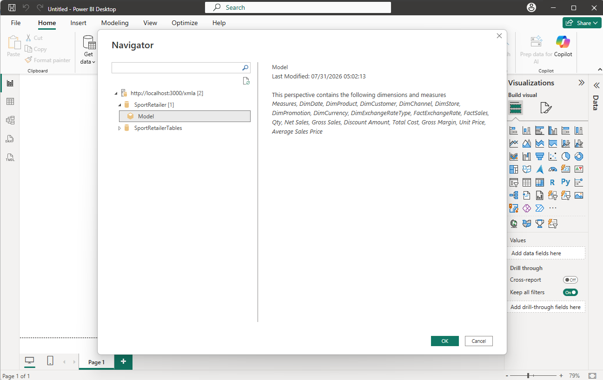This screenshot has height=380, width=603.
Task: Click the zoom slider handle
Action: pyautogui.click(x=528, y=375)
